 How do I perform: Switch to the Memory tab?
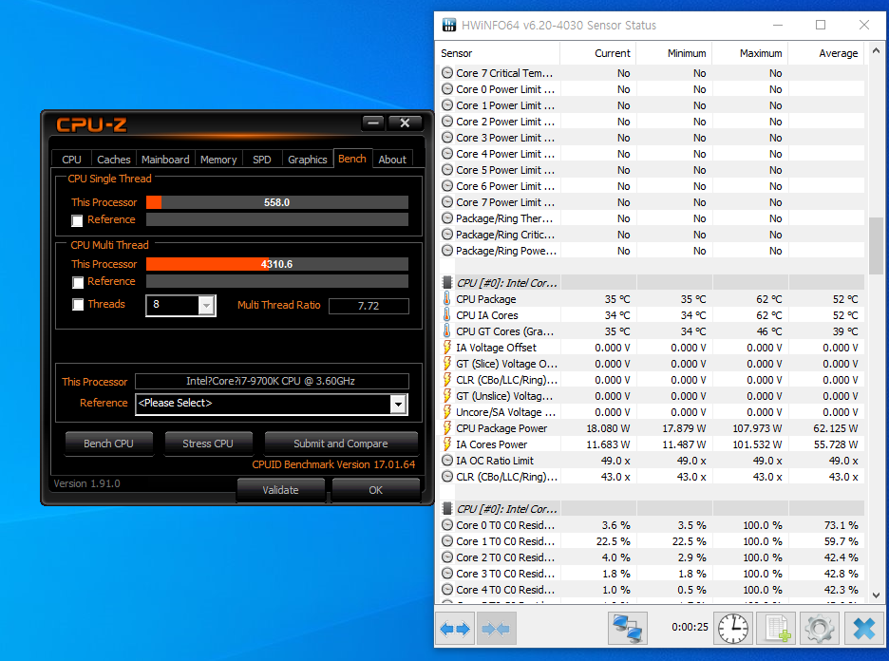(x=218, y=160)
